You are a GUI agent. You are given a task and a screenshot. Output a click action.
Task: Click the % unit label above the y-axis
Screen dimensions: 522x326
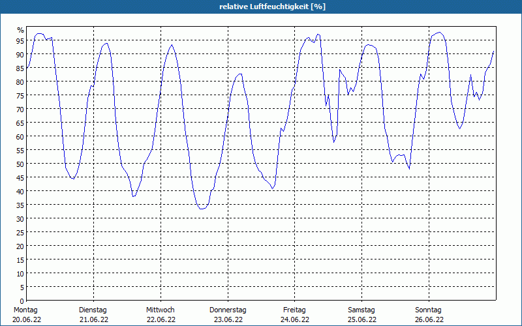pyautogui.click(x=21, y=30)
